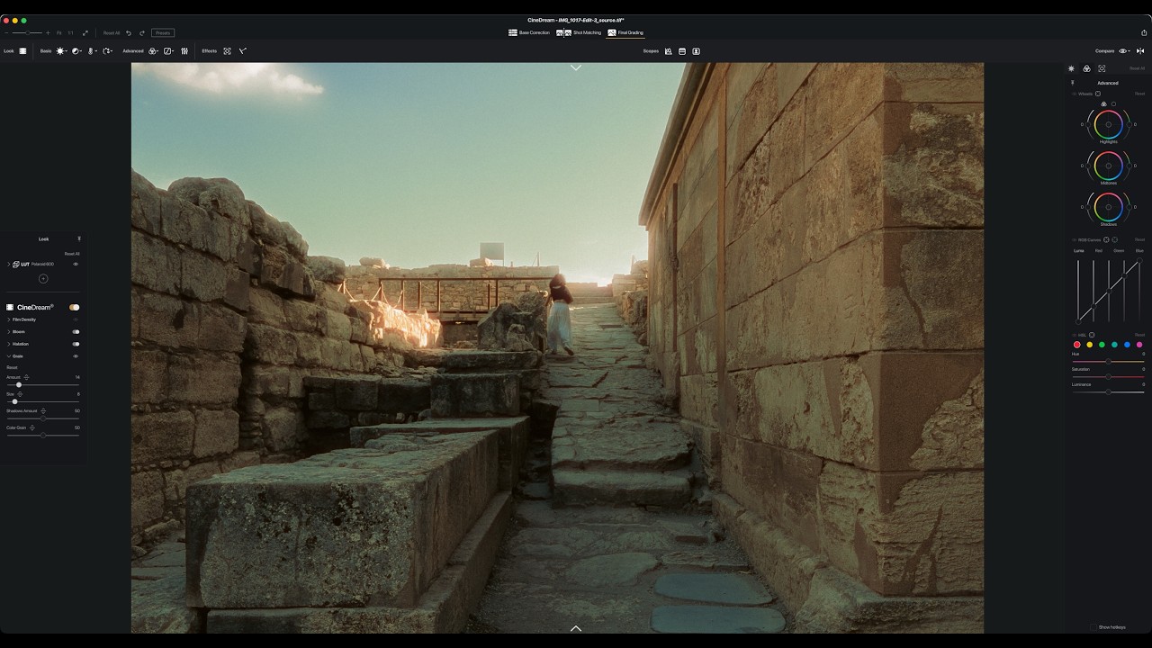The width and height of the screenshot is (1152, 648).
Task: Select the yellow HSL color swatch
Action: tap(1090, 345)
